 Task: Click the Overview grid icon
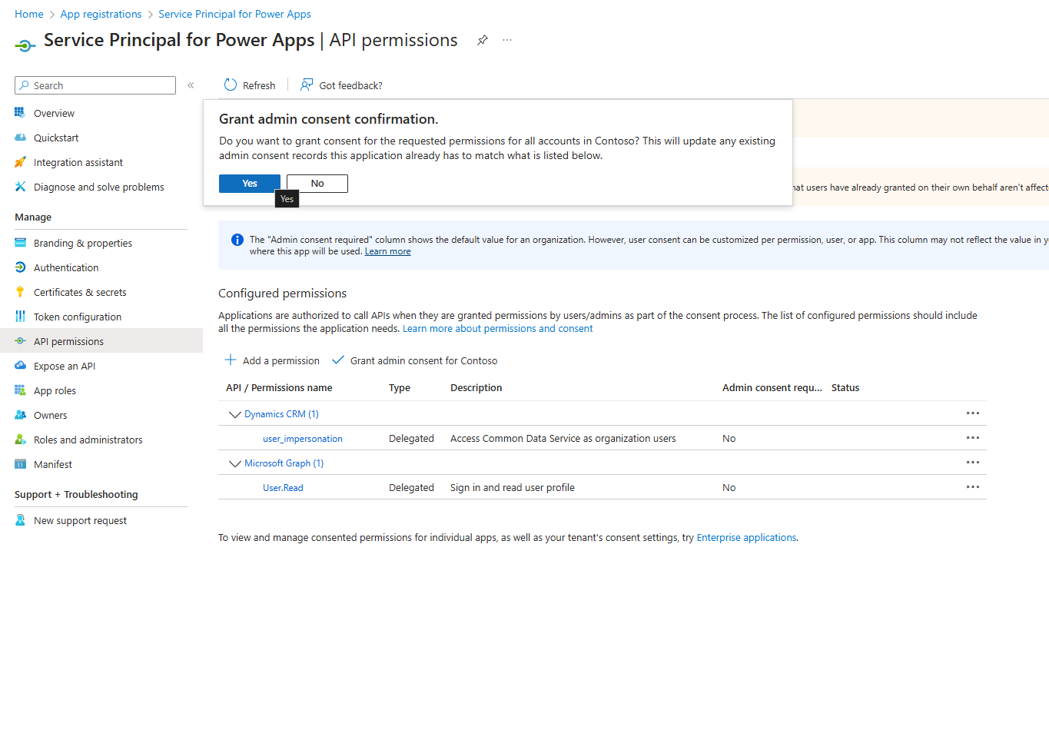pyautogui.click(x=20, y=113)
